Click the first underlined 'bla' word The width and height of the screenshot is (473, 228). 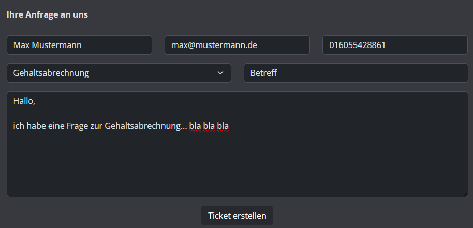[195, 126]
